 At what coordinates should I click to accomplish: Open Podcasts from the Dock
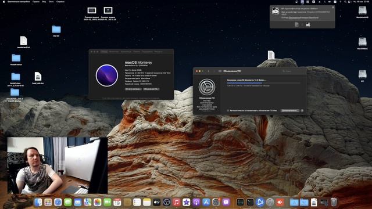pos(196,202)
